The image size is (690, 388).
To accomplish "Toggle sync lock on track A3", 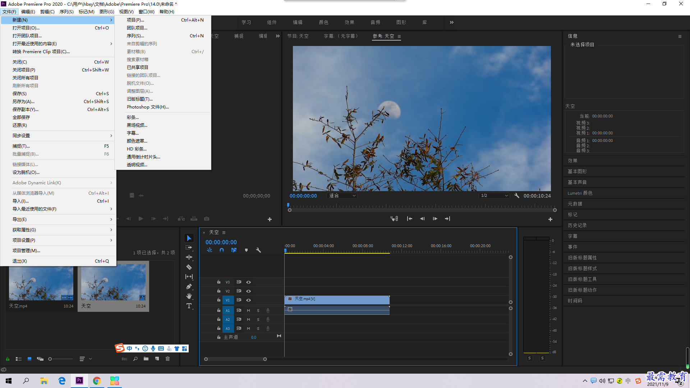I will (x=239, y=328).
